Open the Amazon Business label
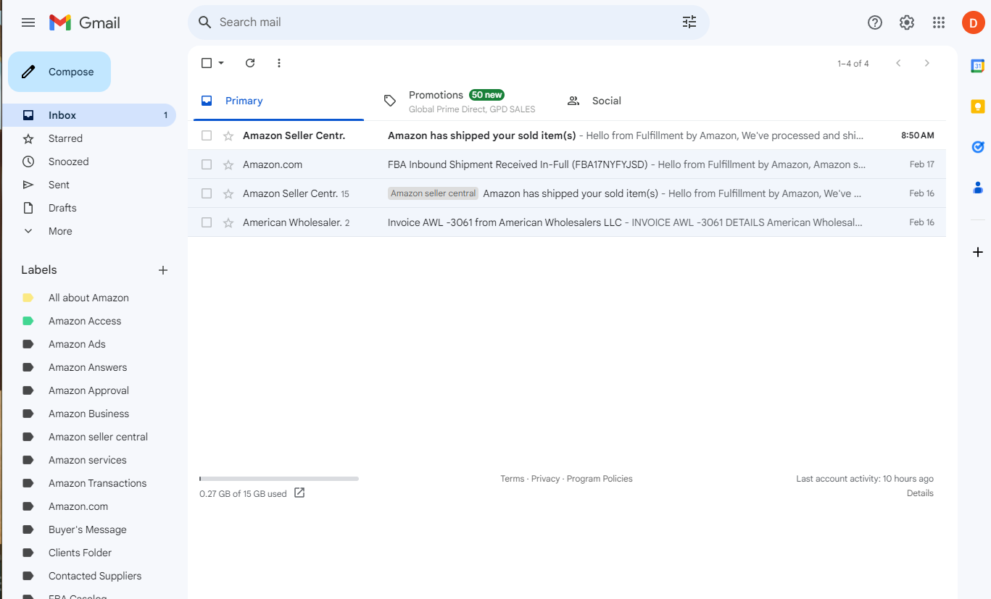 click(88, 414)
